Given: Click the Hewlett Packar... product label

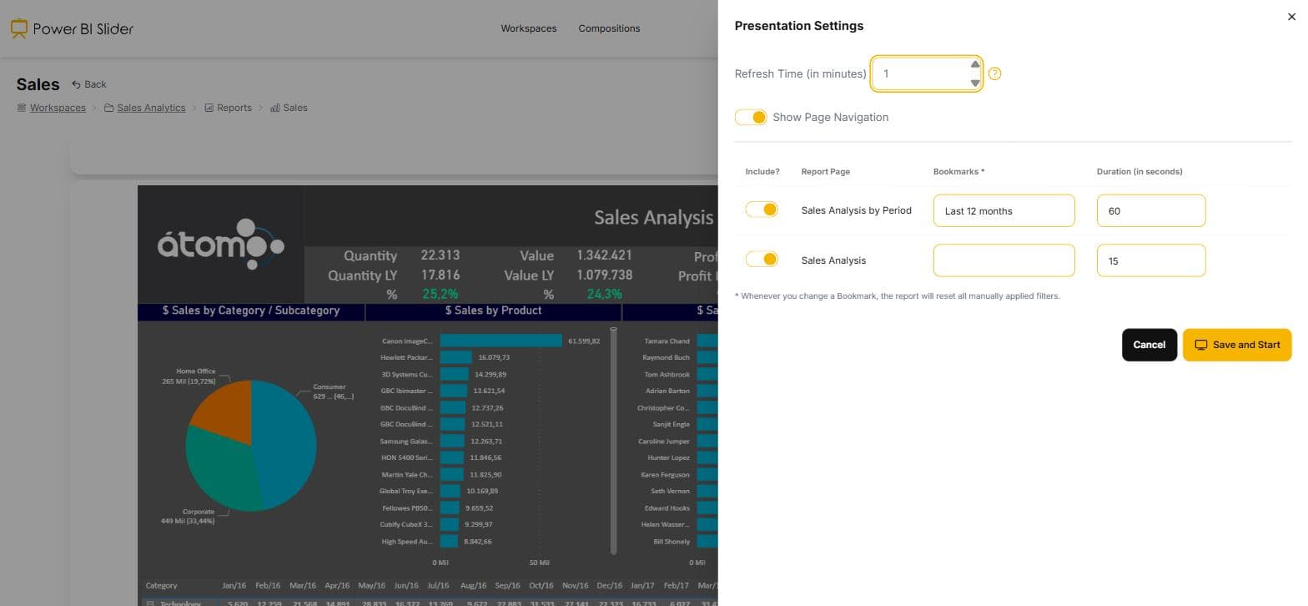Looking at the screenshot, I should 407,357.
